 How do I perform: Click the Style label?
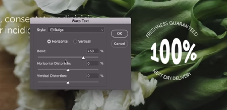point(42,30)
